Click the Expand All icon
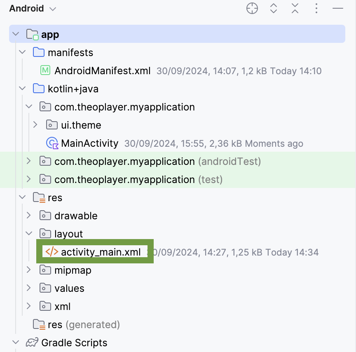 (x=274, y=9)
